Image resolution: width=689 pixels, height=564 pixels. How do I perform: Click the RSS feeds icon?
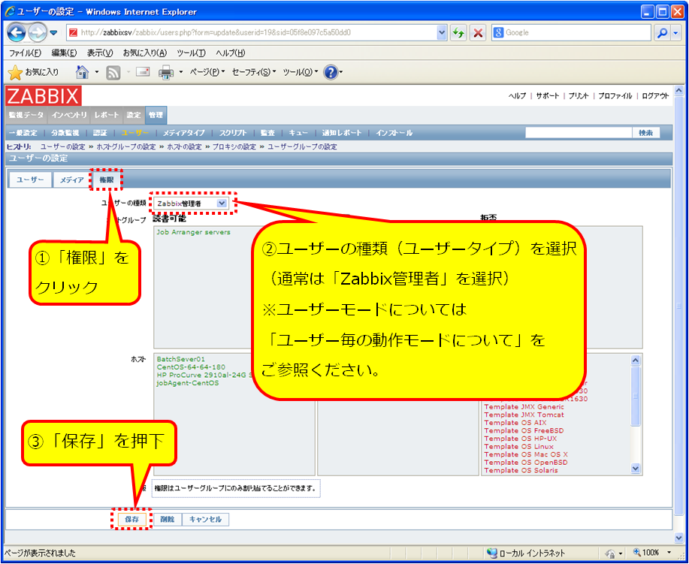tap(113, 73)
